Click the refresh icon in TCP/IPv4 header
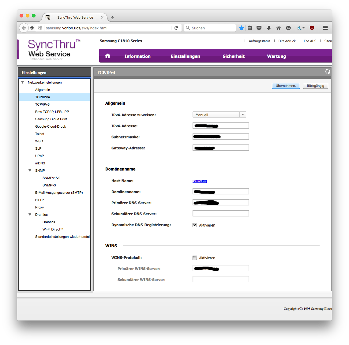Screen dimensions: 349x345 tap(328, 72)
